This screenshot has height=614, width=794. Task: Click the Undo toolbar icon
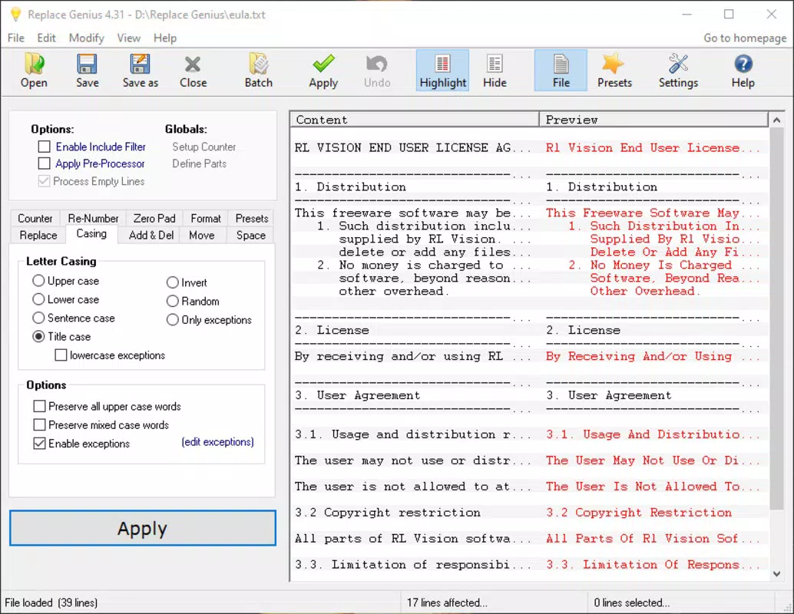point(377,71)
